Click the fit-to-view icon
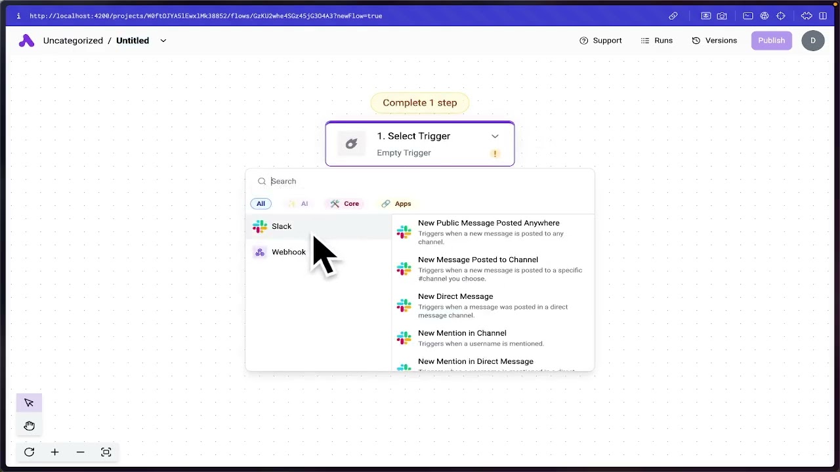This screenshot has height=472, width=840. click(106, 452)
